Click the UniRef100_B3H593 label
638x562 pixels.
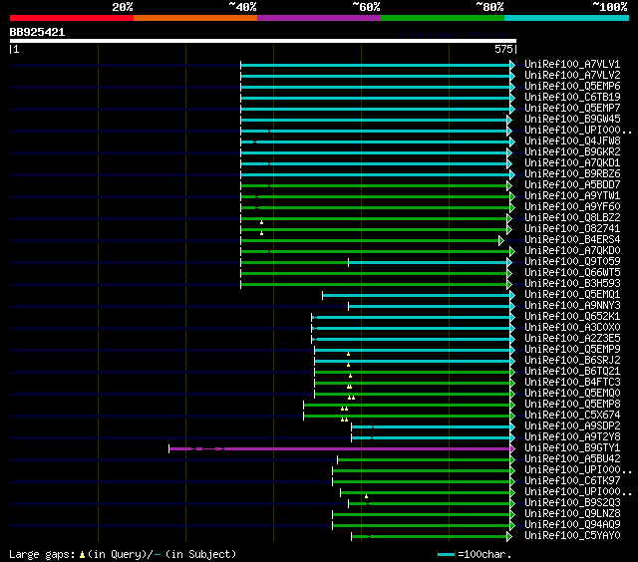(572, 284)
